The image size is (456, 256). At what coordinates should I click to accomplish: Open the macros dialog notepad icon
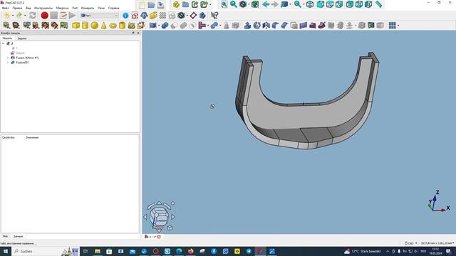click(x=63, y=16)
